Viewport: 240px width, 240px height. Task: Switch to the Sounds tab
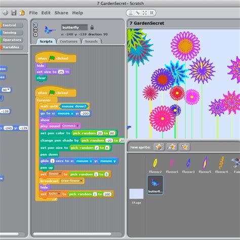tap(91, 42)
